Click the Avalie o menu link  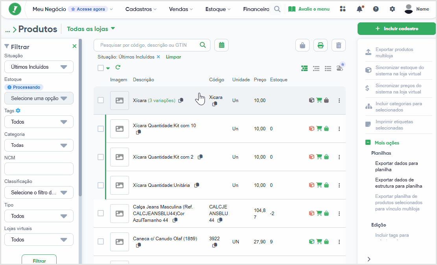tap(309, 9)
